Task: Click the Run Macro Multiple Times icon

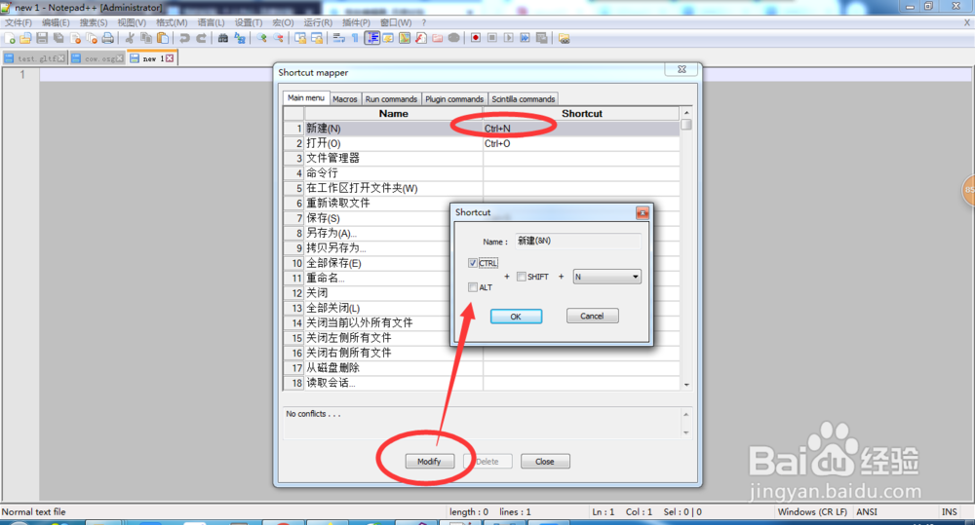Action: pos(525,39)
